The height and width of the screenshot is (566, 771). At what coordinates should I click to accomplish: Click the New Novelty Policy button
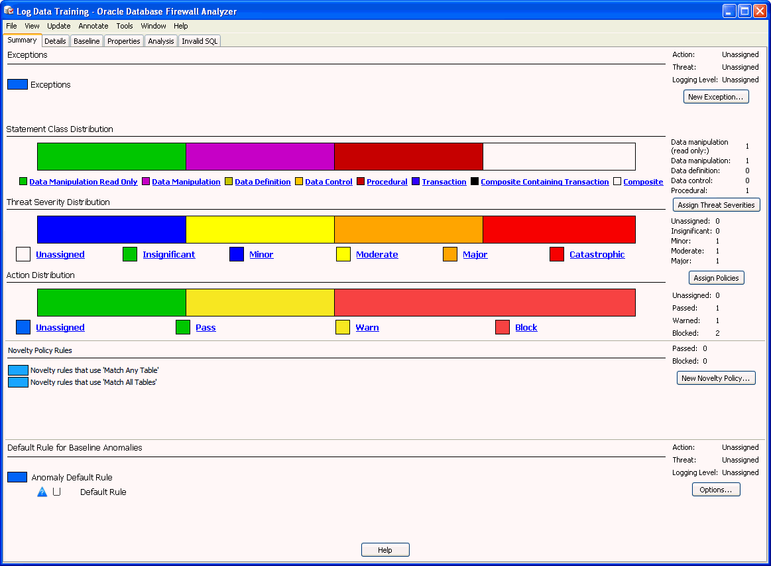click(716, 378)
